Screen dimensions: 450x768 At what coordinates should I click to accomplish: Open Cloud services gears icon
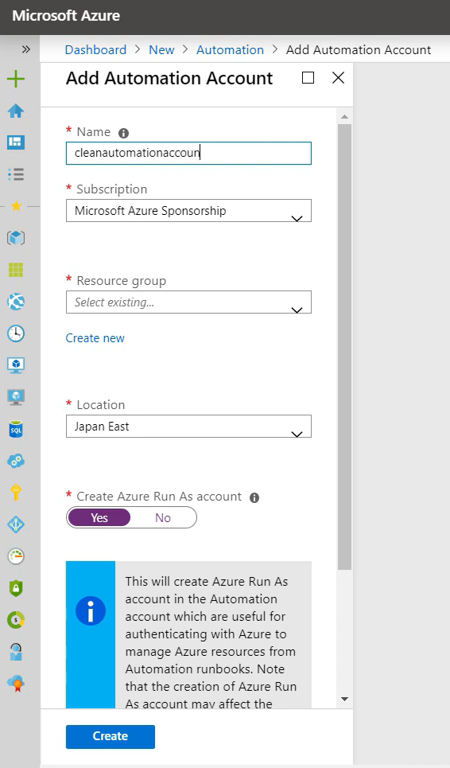coord(16,461)
